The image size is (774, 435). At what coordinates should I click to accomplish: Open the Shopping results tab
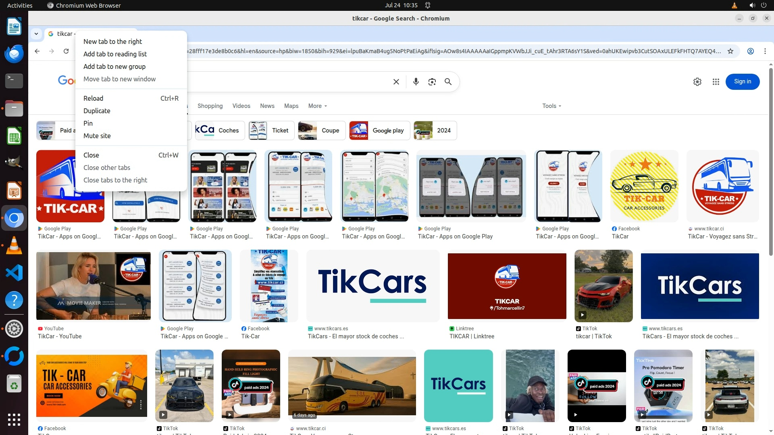coord(210,106)
